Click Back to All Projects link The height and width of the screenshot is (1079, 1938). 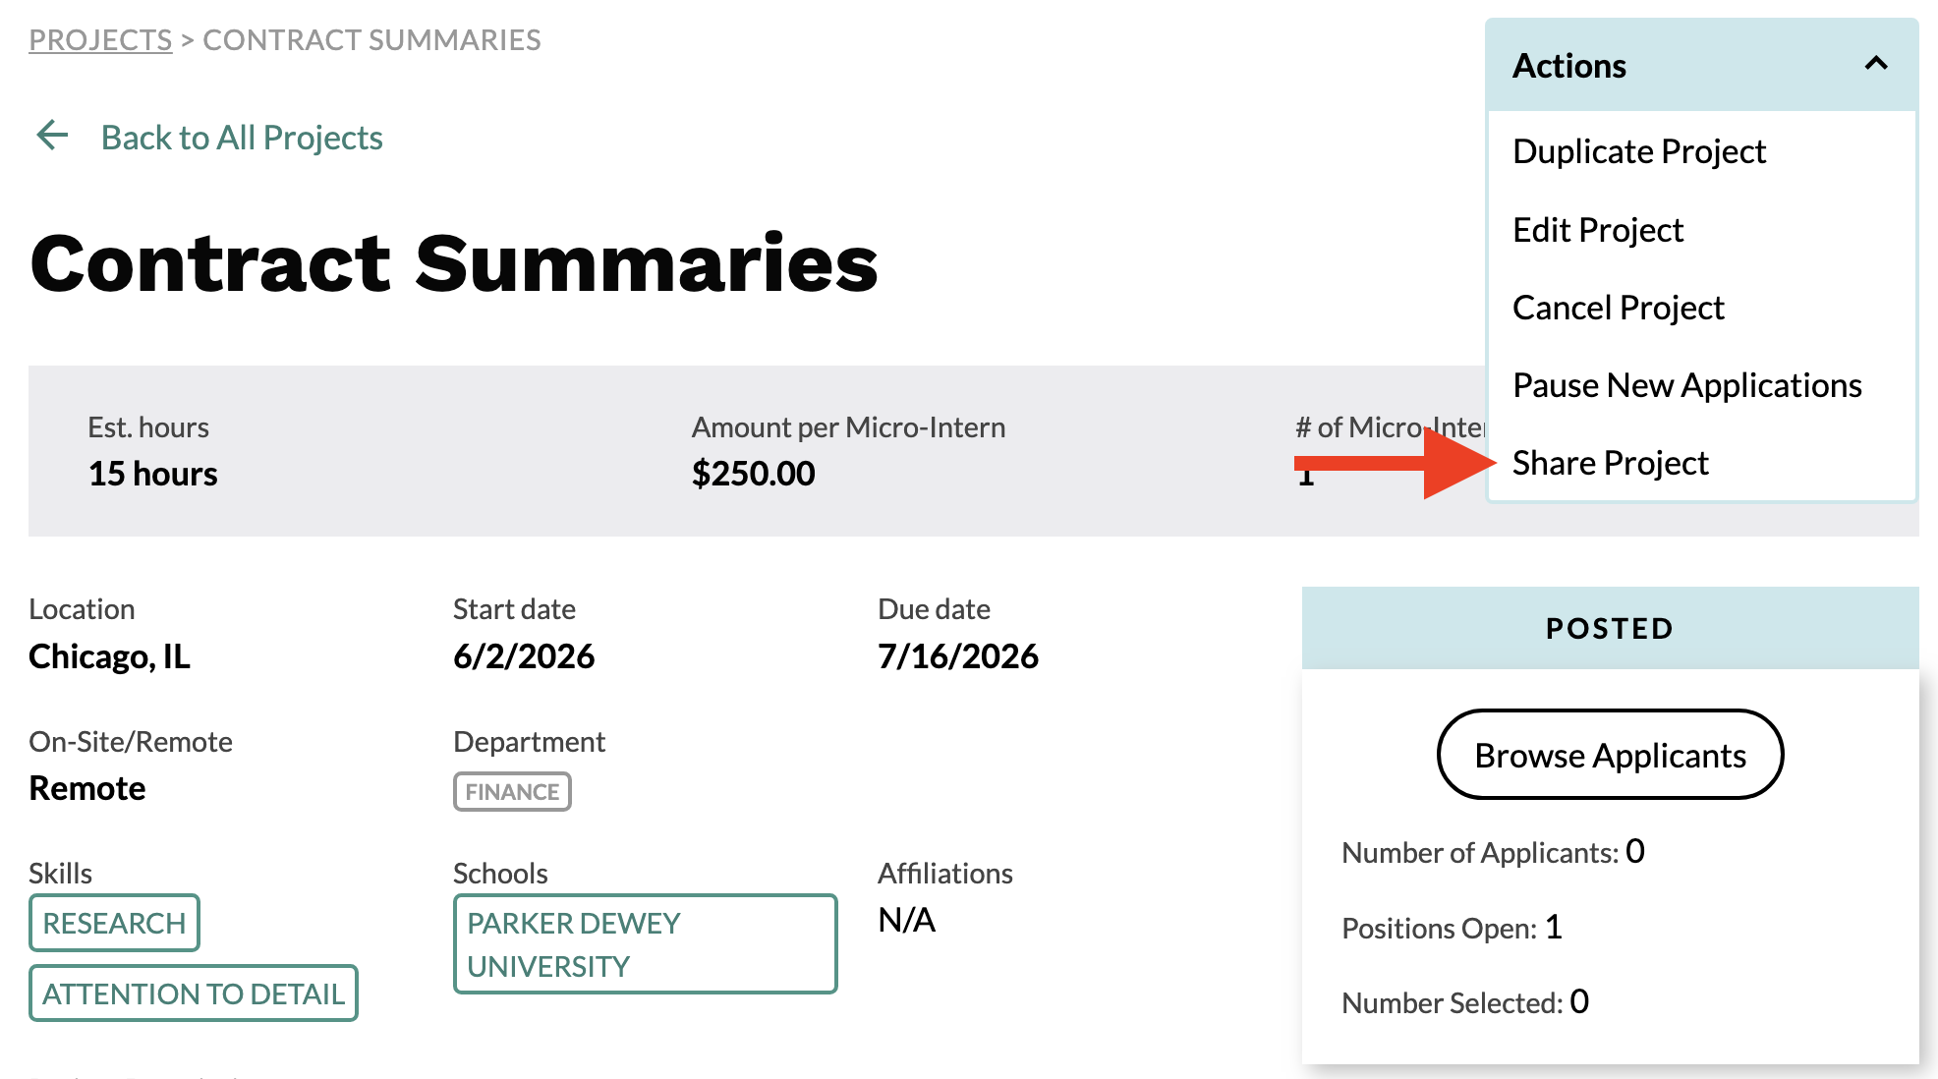242,138
